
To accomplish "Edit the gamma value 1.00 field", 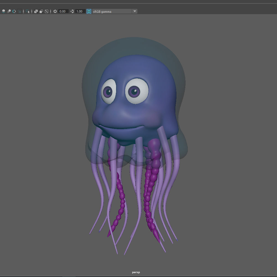I will point(80,11).
